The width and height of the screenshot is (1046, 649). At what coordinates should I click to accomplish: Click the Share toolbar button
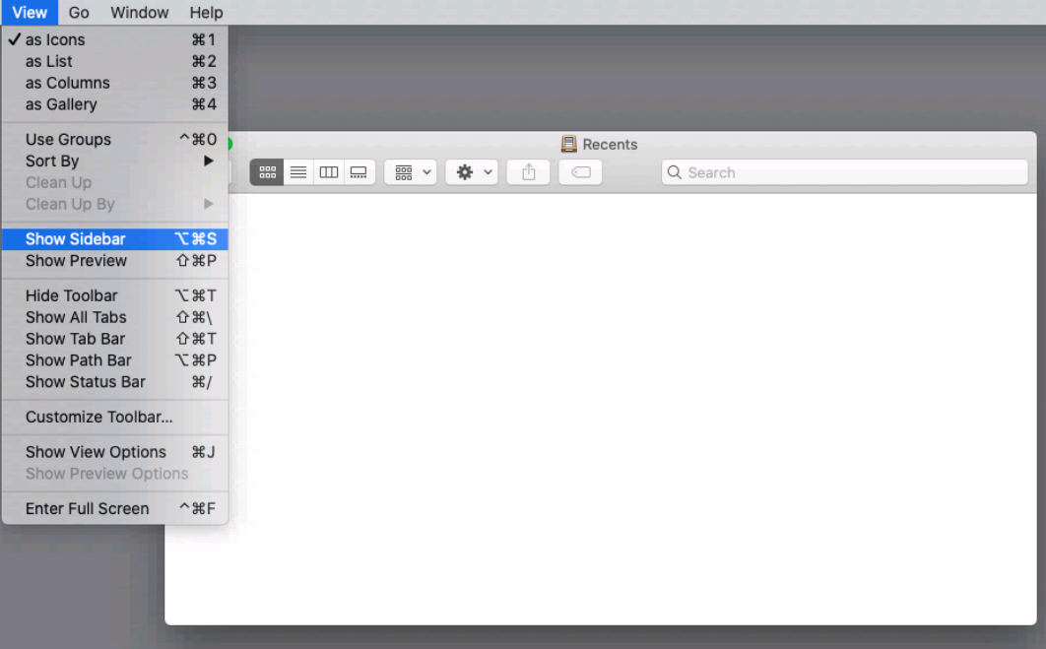(x=528, y=172)
